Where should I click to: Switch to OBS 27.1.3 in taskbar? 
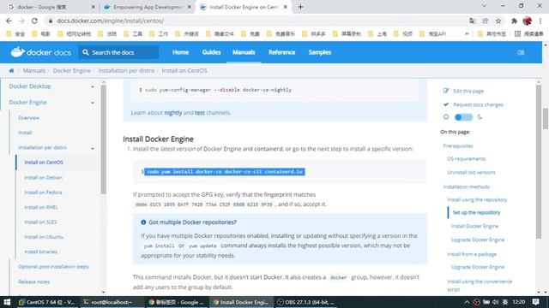tap(306, 302)
